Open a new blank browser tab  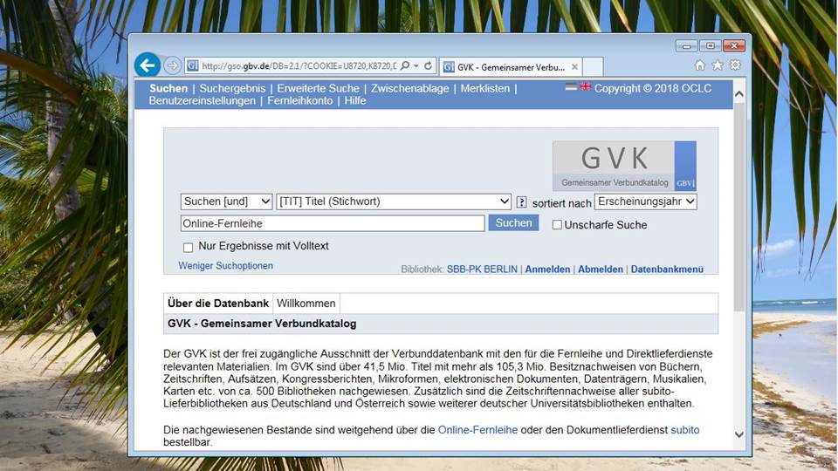(x=593, y=67)
